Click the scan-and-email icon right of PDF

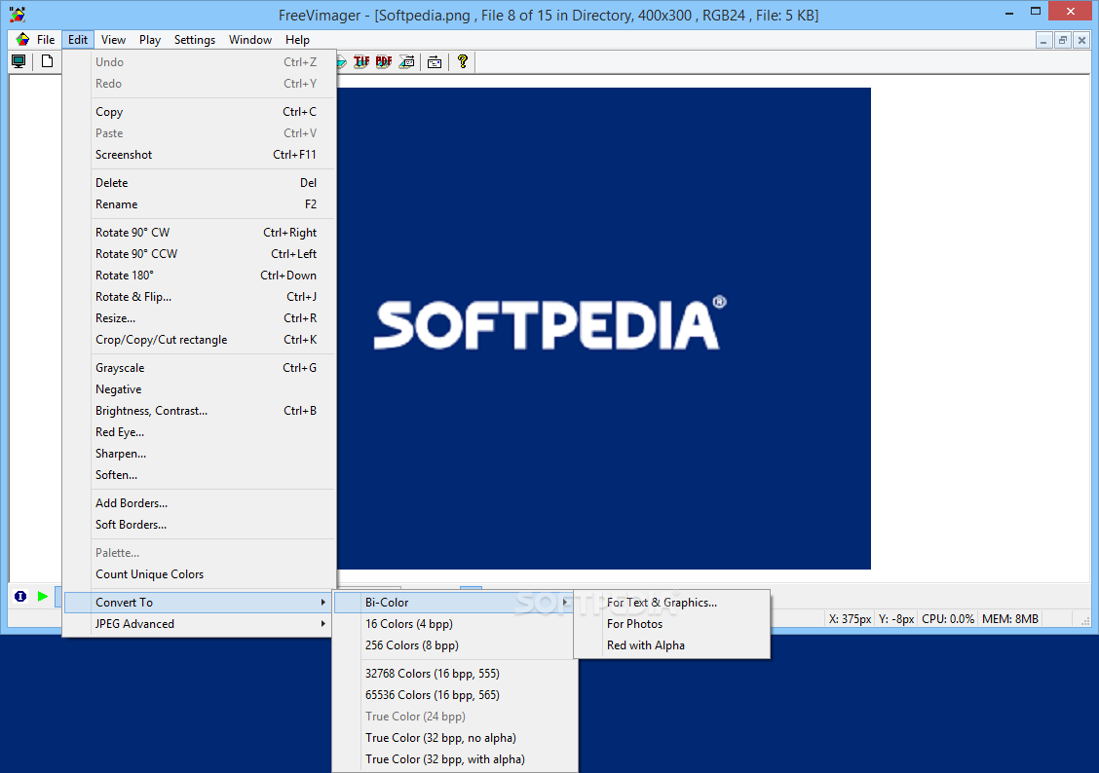click(406, 61)
